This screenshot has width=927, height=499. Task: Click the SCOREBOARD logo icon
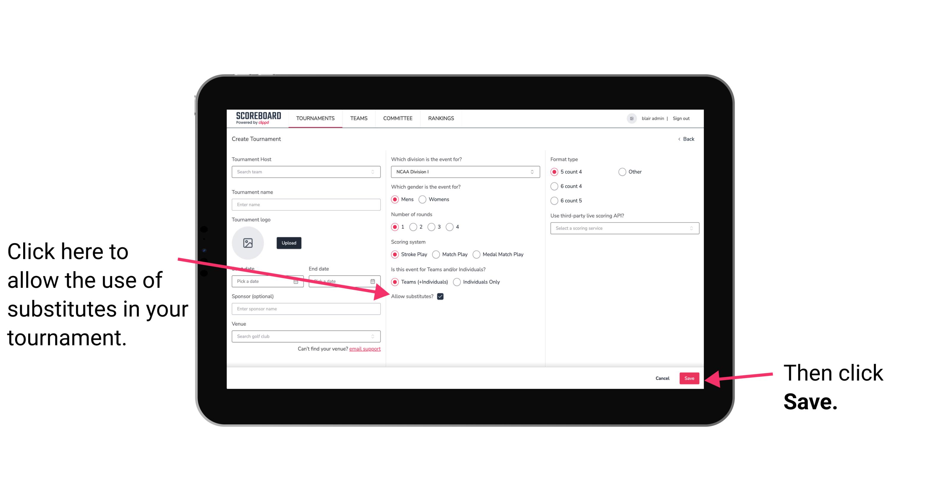255,118
